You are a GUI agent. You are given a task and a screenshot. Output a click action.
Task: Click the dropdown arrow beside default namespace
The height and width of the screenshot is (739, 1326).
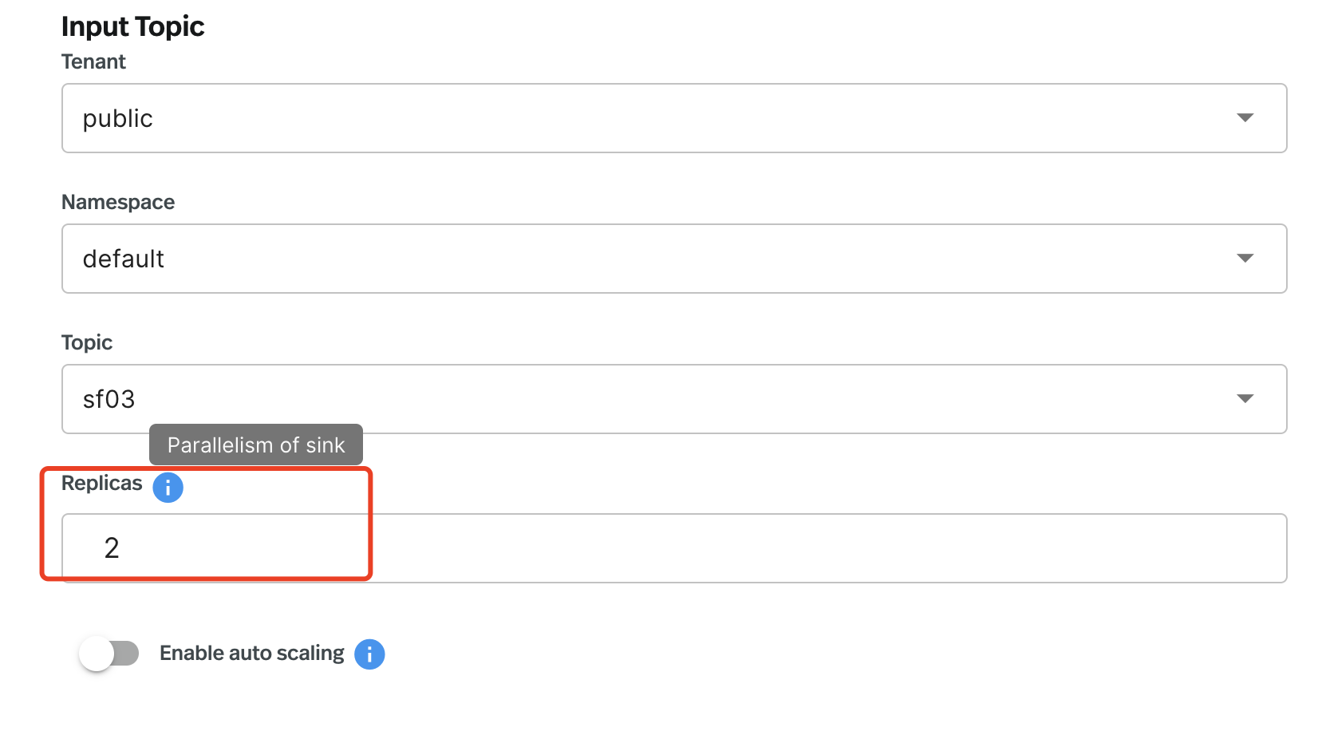coord(1245,258)
